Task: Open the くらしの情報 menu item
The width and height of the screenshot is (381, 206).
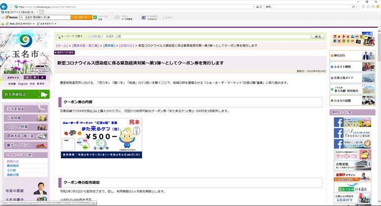Action: pos(25,127)
